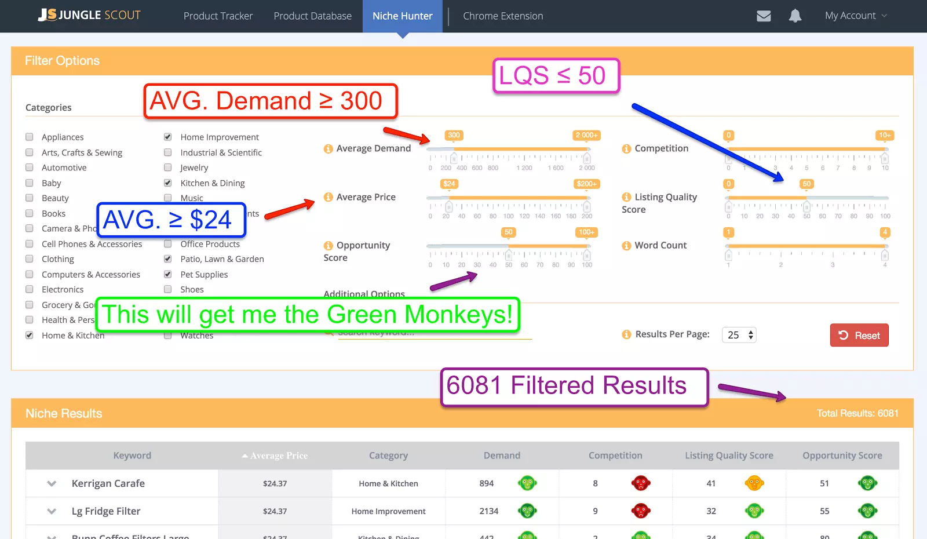Expand the Kerrigan Carafe result row
927x539 pixels.
(x=51, y=483)
